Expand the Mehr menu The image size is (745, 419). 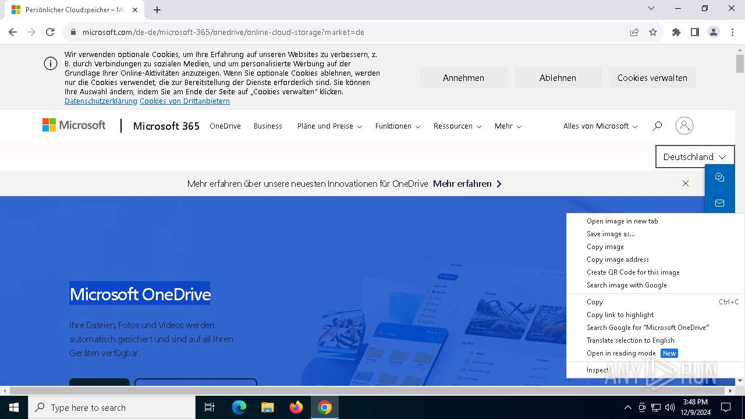(x=508, y=126)
